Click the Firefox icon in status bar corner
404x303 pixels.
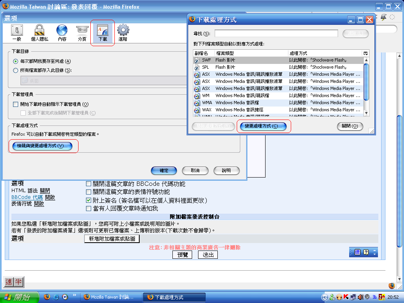click(392, 286)
